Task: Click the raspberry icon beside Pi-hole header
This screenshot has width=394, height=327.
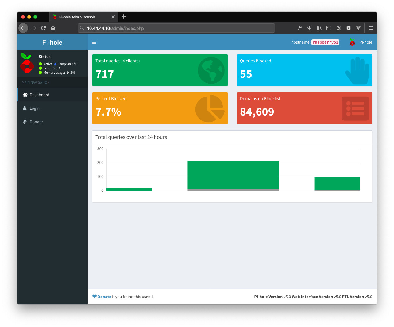Action: point(352,42)
